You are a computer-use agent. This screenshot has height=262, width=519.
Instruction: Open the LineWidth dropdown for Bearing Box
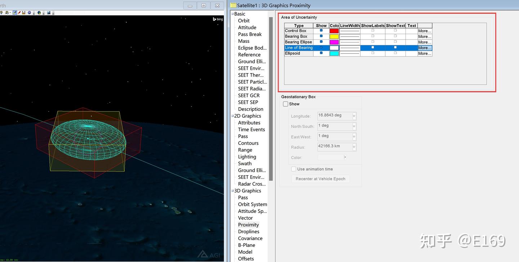tap(350, 37)
